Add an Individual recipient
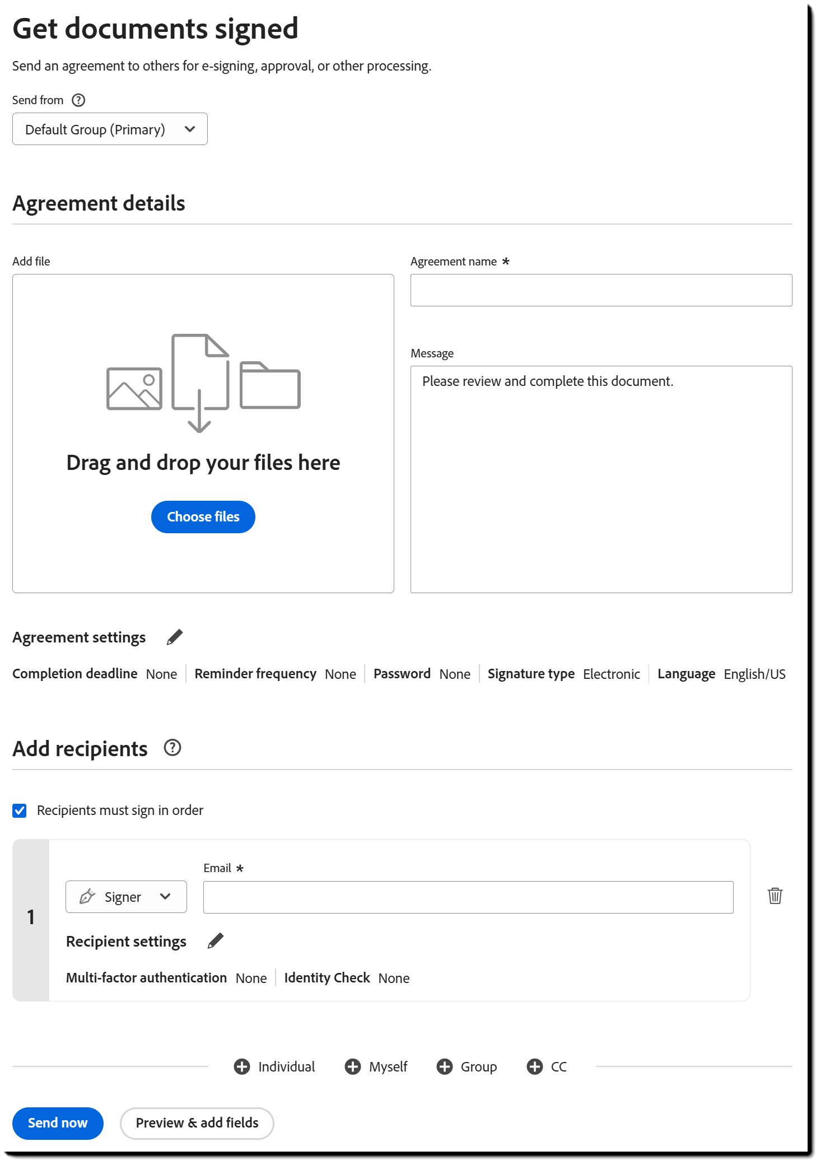Viewport: 816px width, 1160px height. pyautogui.click(x=274, y=1066)
